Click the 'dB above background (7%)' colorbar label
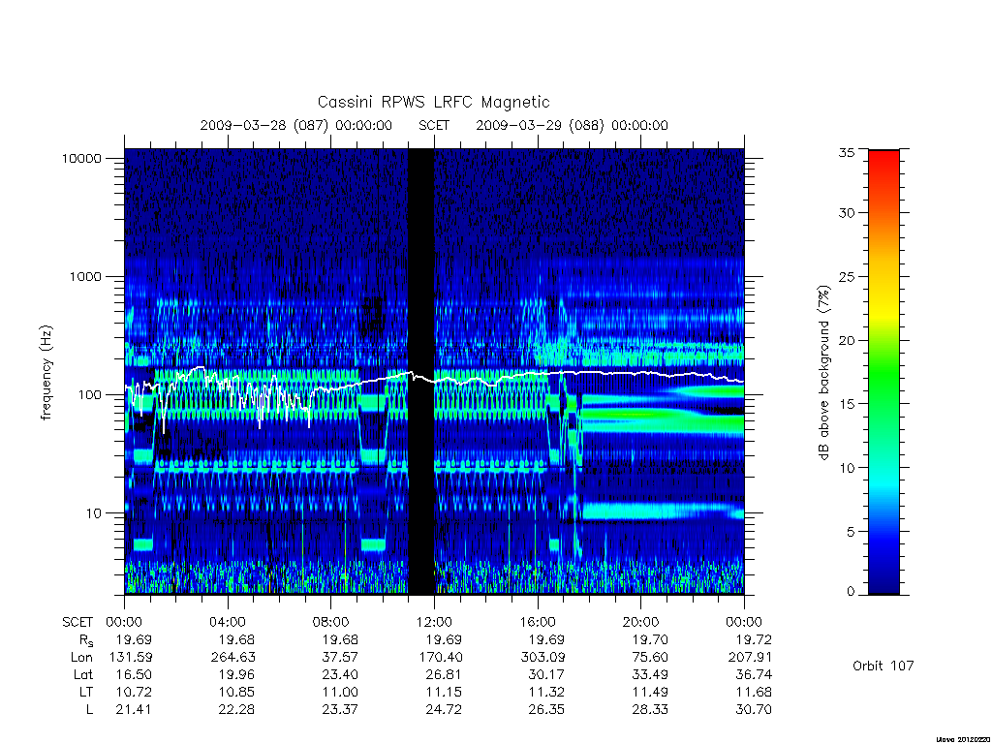This screenshot has height=744, width=992. pos(823,373)
